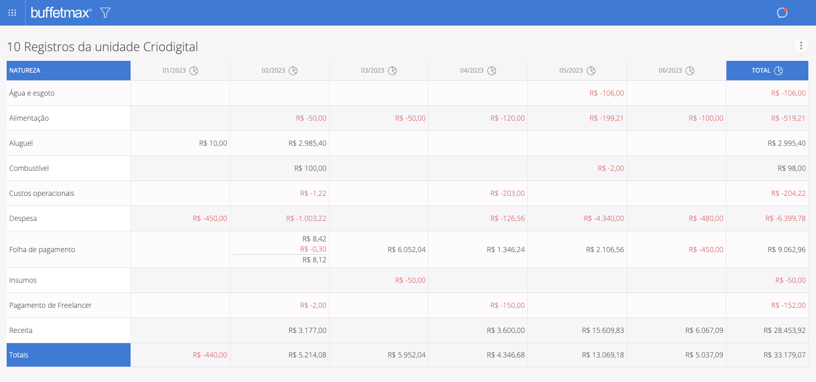The height and width of the screenshot is (382, 816).
Task: Click Folha de pagamento 02/2023 value R$ 8,42
Action: [314, 239]
